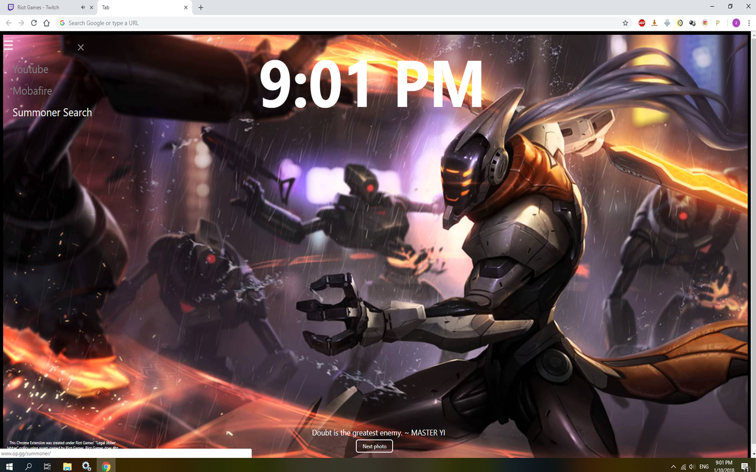Open the golden P extension icon

(718, 23)
